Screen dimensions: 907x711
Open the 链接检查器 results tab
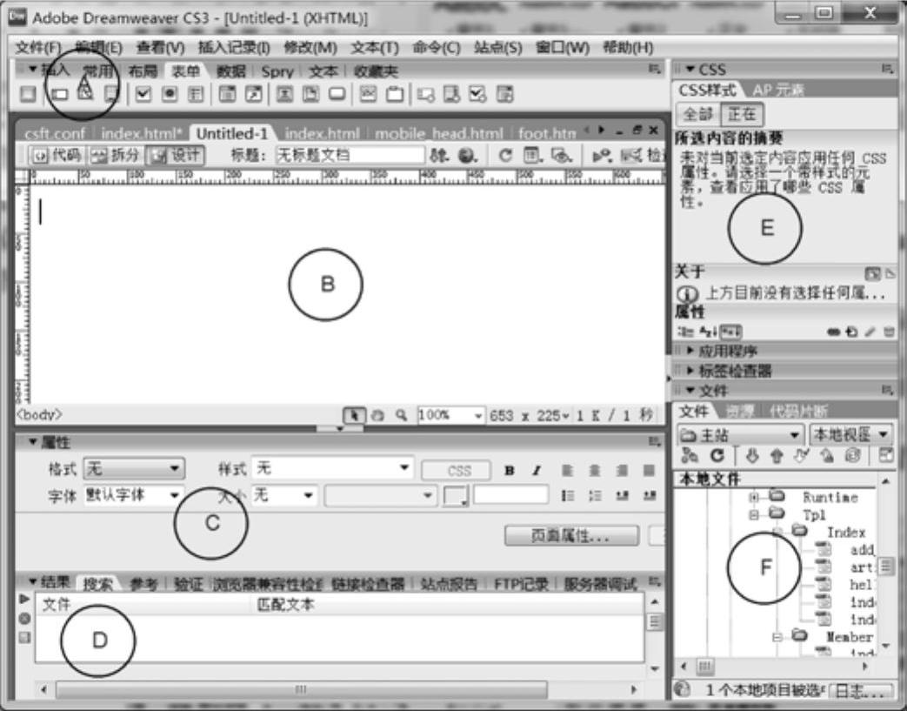coord(368,584)
